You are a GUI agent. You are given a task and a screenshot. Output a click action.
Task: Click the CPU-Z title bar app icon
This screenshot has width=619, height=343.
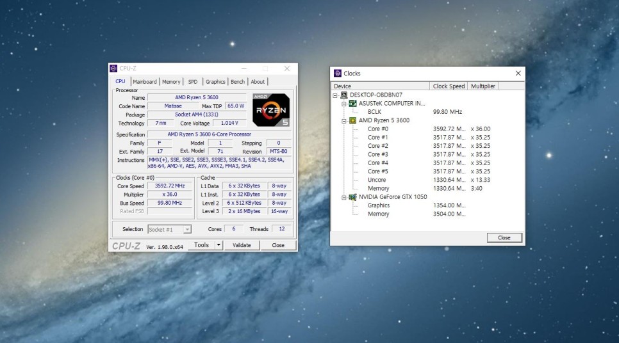pyautogui.click(x=113, y=68)
